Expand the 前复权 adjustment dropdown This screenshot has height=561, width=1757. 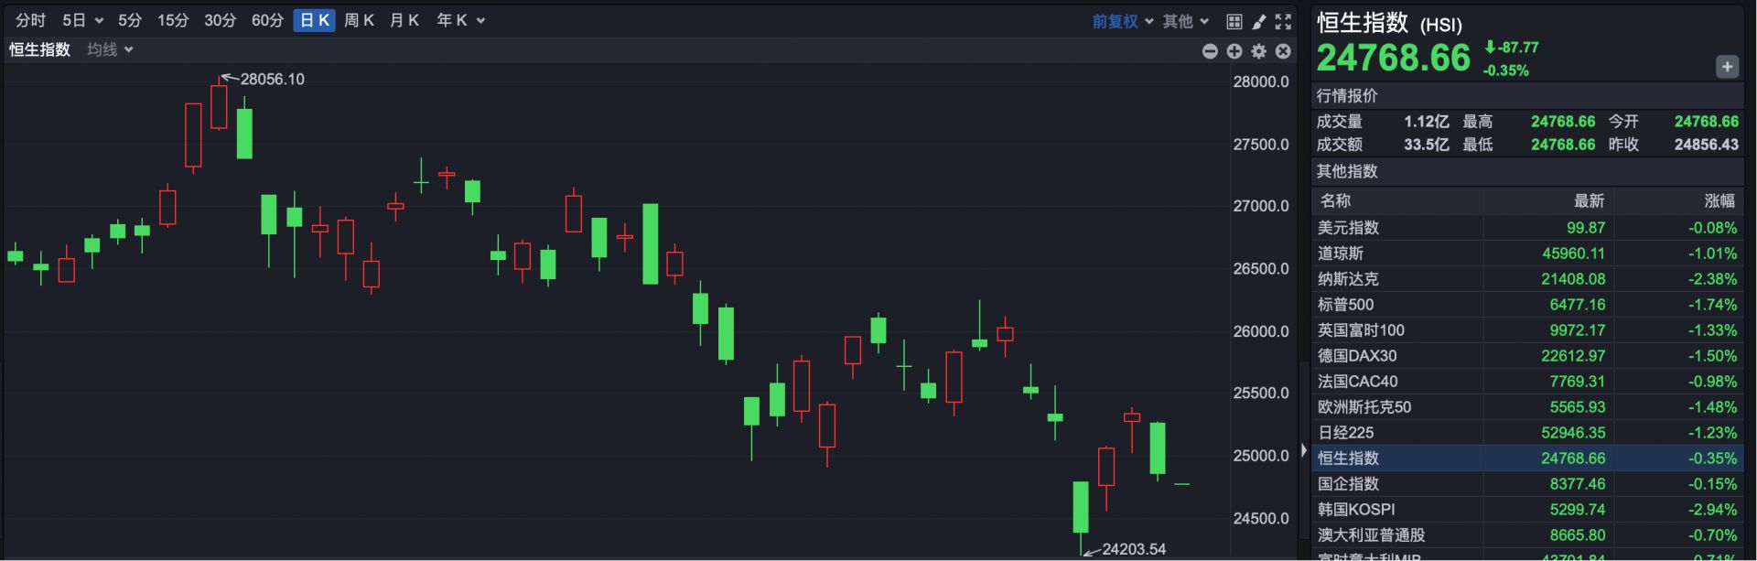pyautogui.click(x=1122, y=21)
